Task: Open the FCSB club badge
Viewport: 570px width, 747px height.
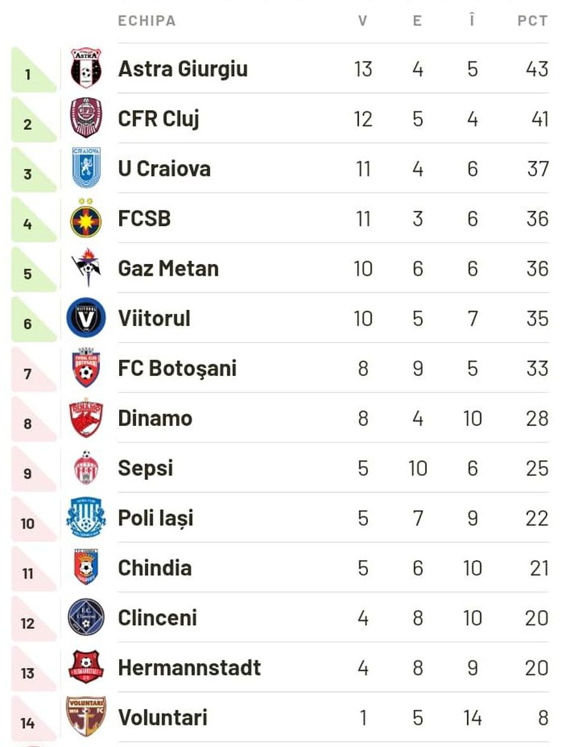Action: click(85, 218)
